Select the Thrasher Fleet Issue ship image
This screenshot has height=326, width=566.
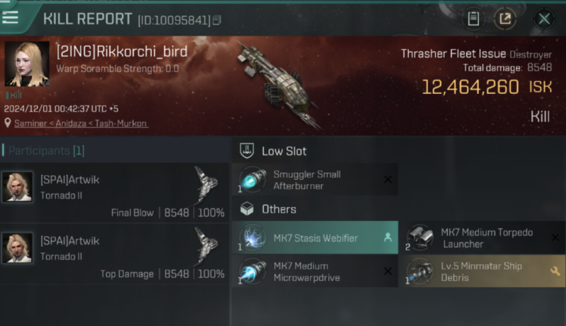(x=276, y=85)
